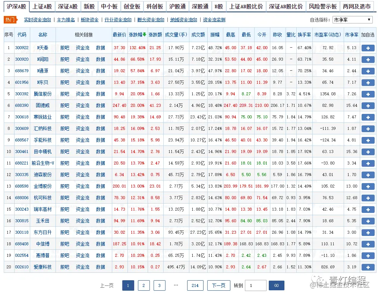Open the 风险警示板 tab
The image size is (378, 297).
322,6
